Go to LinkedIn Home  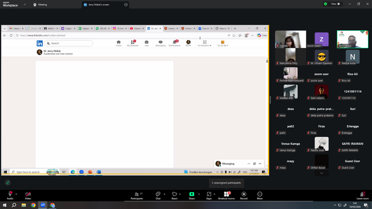(119, 44)
